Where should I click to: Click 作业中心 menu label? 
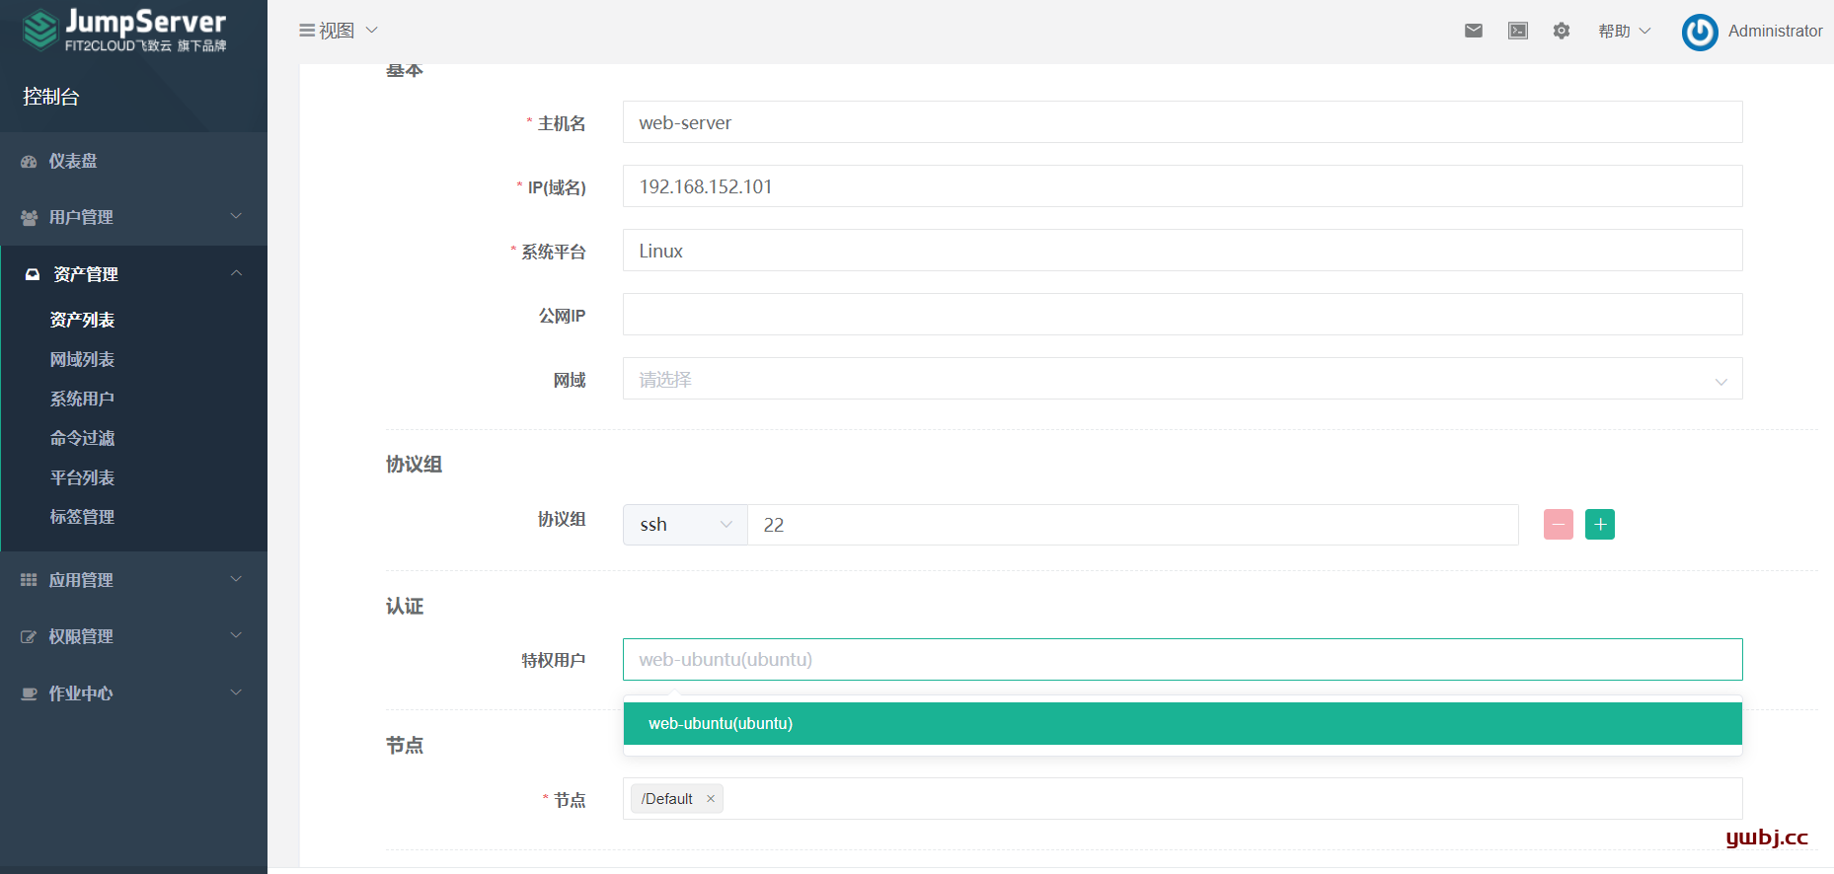(x=81, y=693)
